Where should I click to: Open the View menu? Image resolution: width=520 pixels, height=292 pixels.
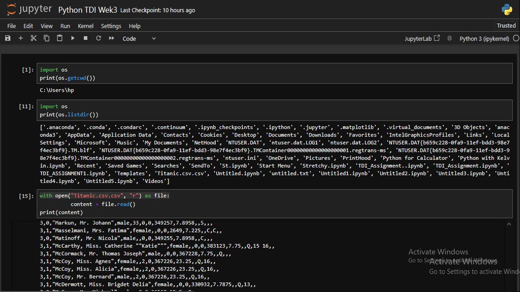click(47, 26)
